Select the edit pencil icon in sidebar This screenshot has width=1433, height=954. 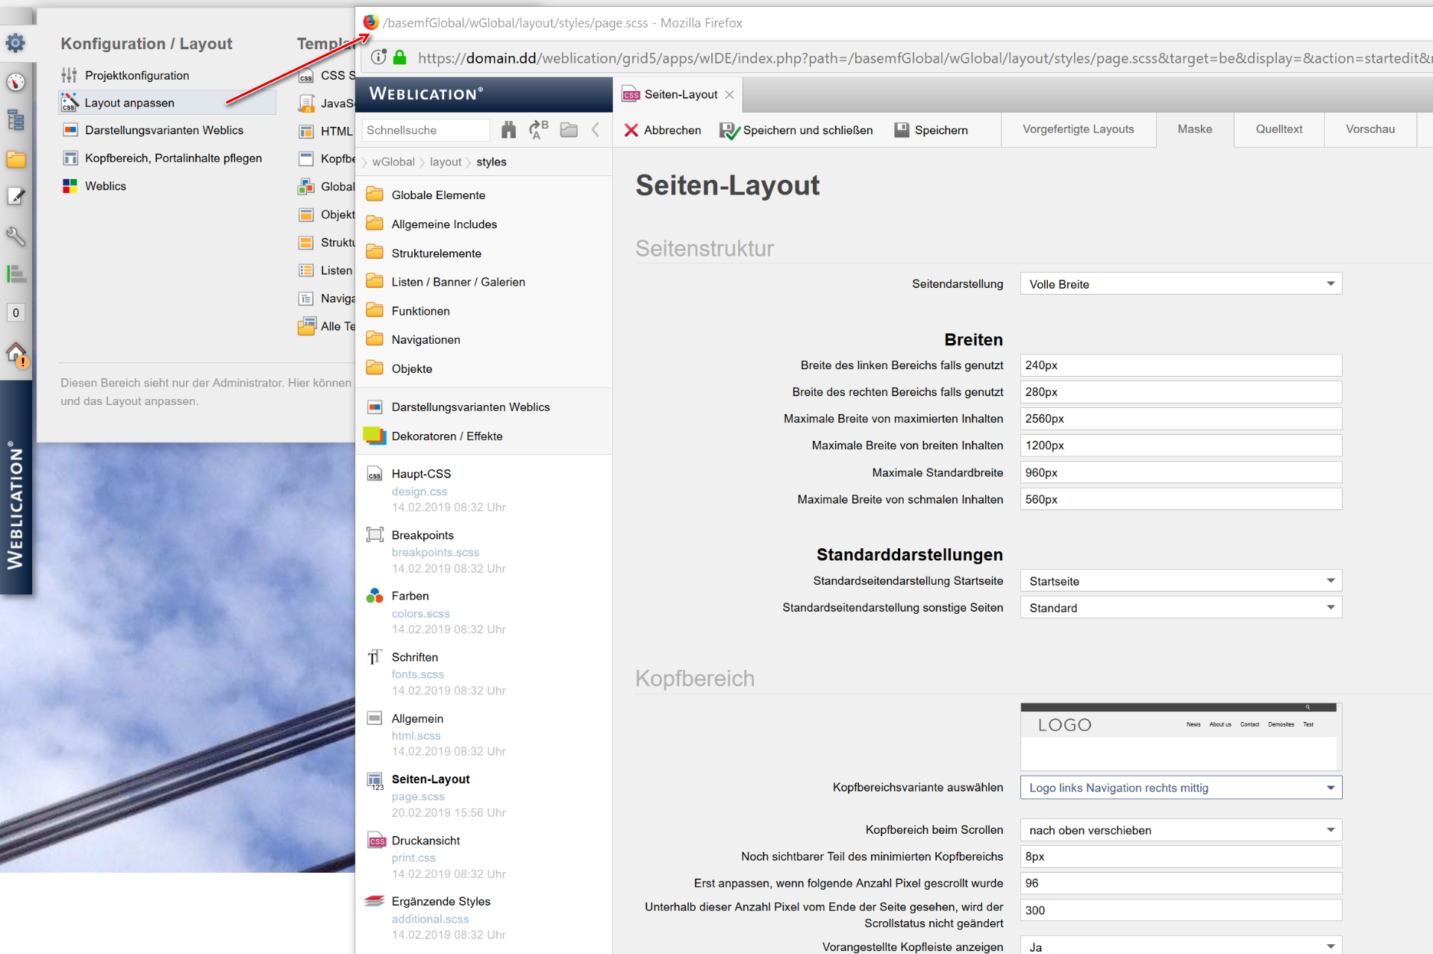[x=16, y=197]
